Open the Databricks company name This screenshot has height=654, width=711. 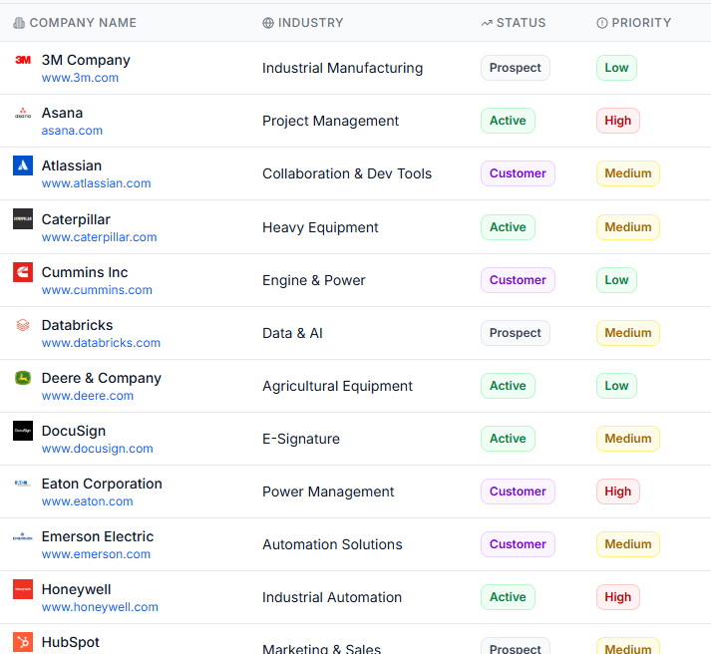(77, 325)
